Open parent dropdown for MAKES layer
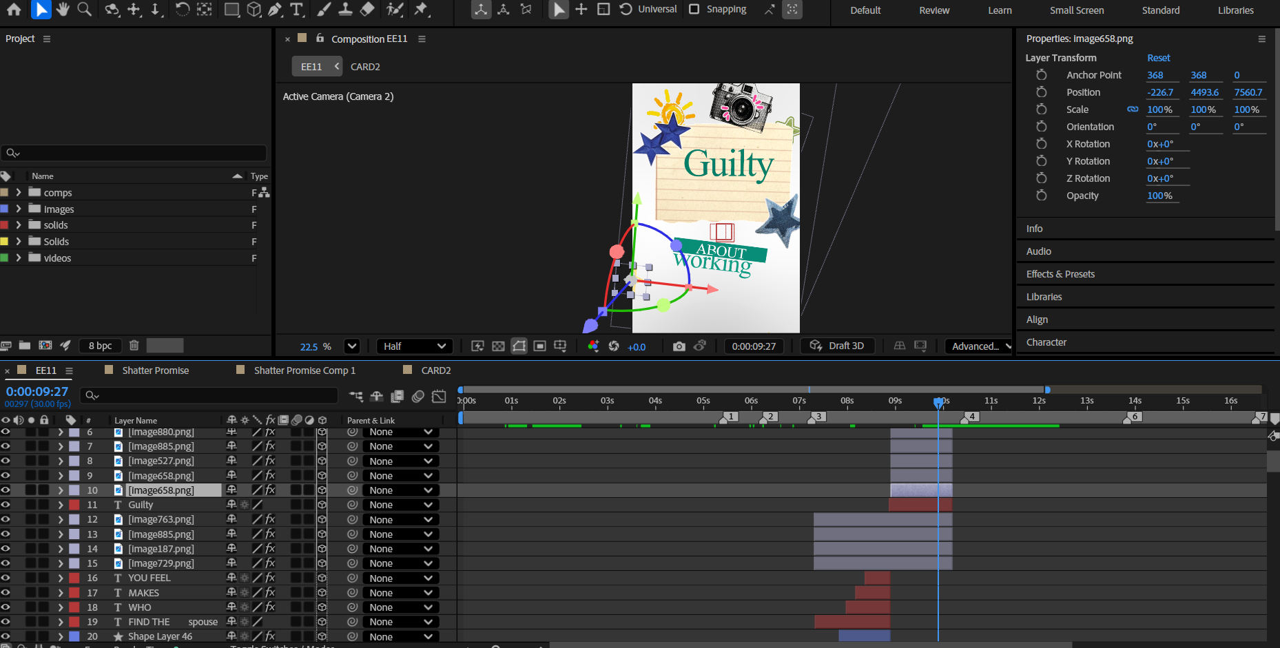The image size is (1280, 648). tap(401, 593)
